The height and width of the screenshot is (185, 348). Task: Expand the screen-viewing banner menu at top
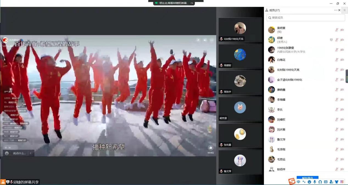click(x=192, y=3)
